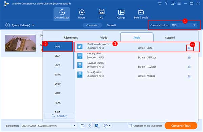This screenshot has width=203, height=132.
Task: Click the format list scrollbar
Action: pos(74,56)
